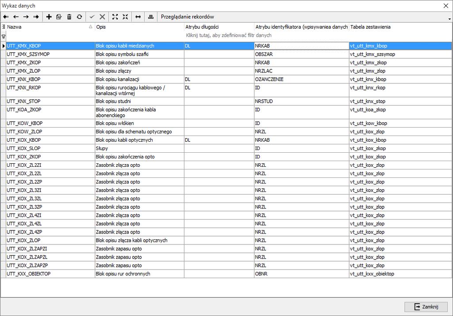453x316 pixels.
Task: Sort by the Atrybu długości column header
Action: pos(219,27)
